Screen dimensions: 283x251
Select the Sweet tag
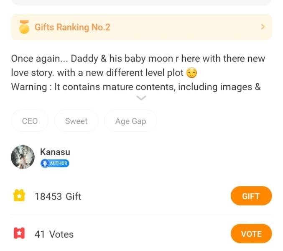coord(76,121)
